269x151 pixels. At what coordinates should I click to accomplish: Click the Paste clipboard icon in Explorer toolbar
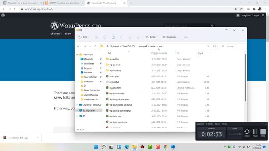(x=113, y=37)
